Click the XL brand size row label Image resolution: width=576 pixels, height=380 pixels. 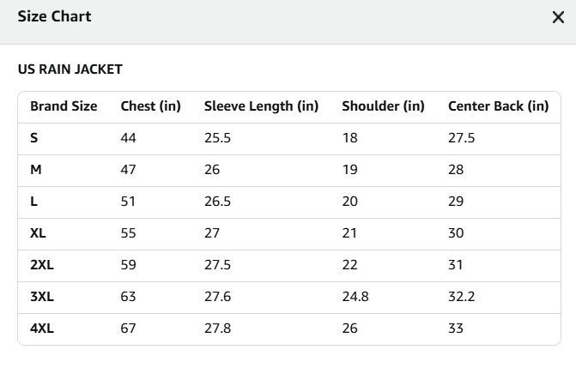[x=39, y=233]
